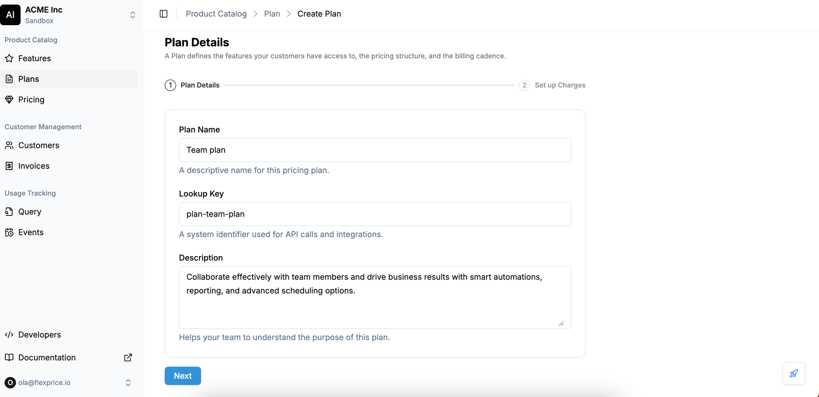Screen dimensions: 819x397
Task: Click the Next button
Action: point(183,376)
